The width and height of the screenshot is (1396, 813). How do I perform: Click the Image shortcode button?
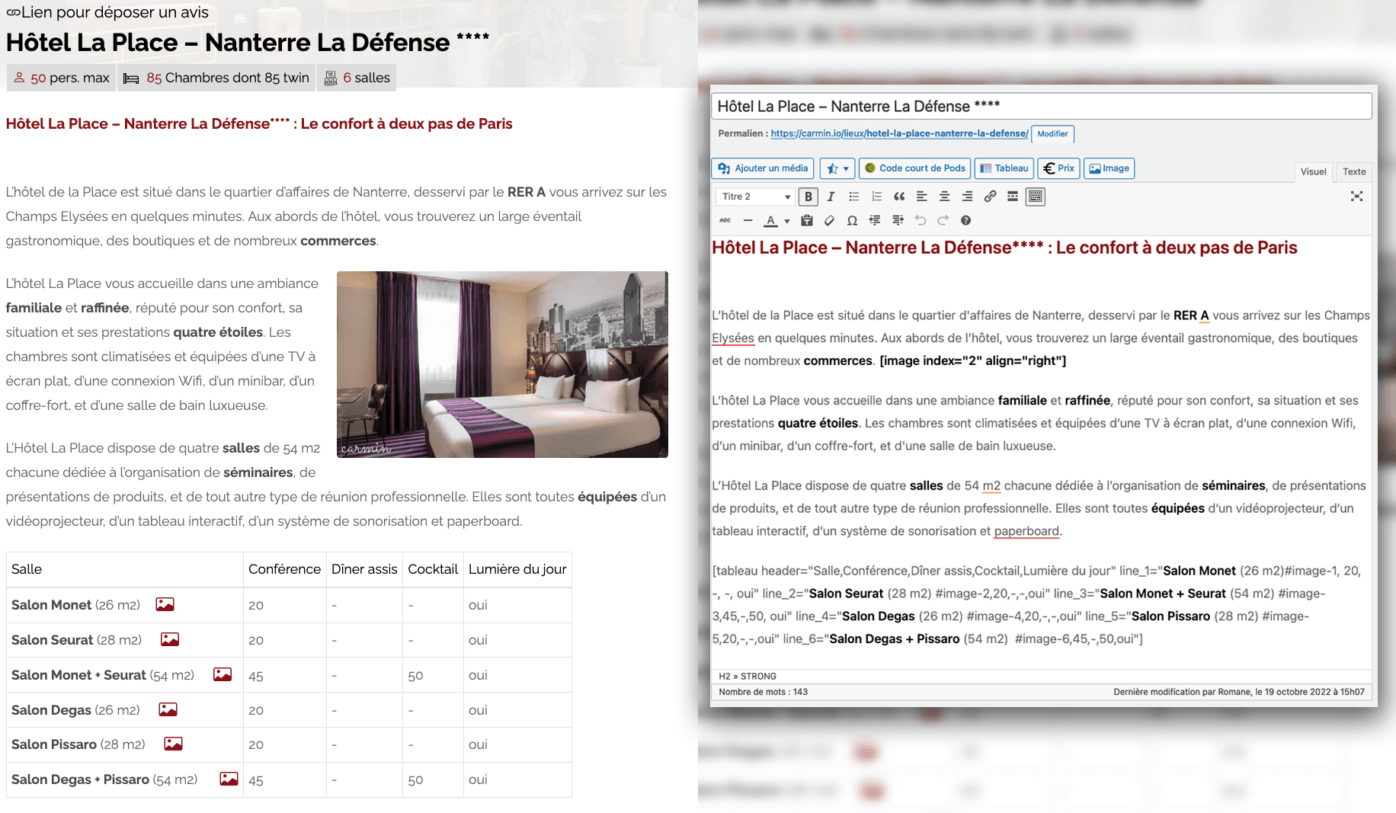coord(1109,168)
